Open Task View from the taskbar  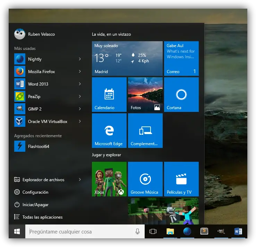[153, 231]
